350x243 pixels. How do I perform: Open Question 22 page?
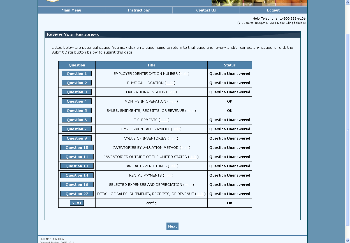tap(77, 194)
